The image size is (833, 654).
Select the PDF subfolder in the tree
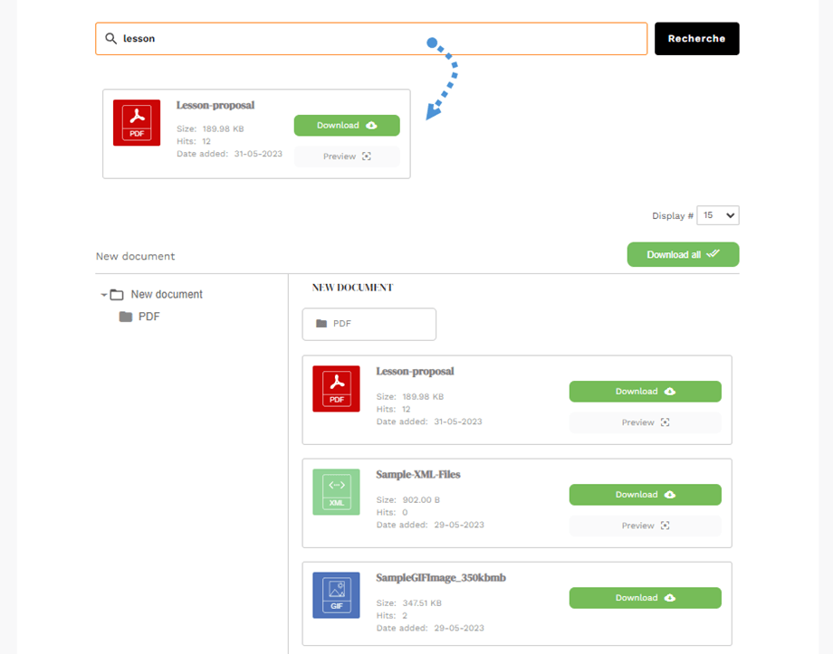148,318
